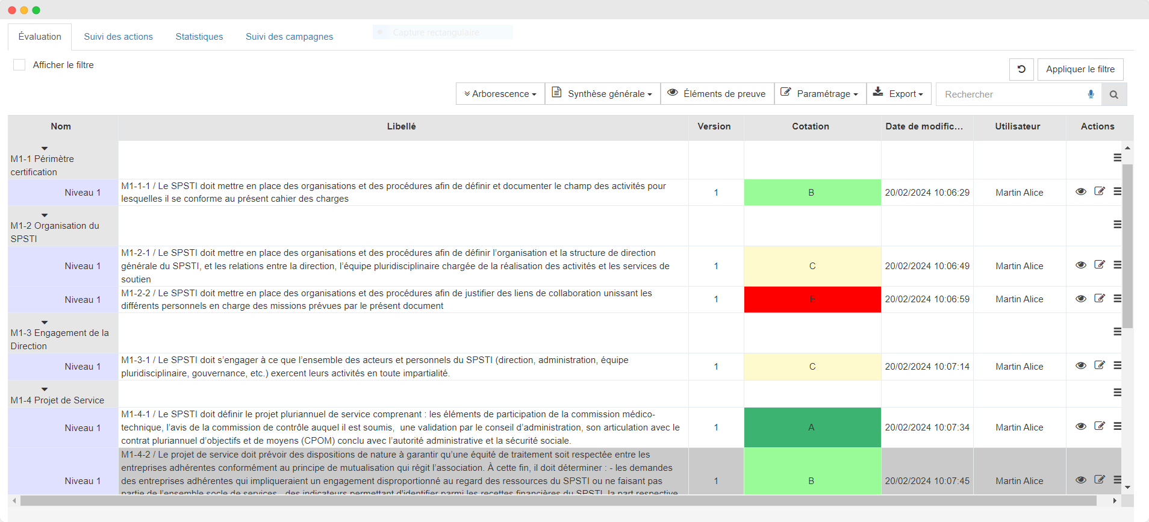The image size is (1149, 522).
Task: Open hamburger menu for M1-1-1 row
Action: click(1117, 191)
